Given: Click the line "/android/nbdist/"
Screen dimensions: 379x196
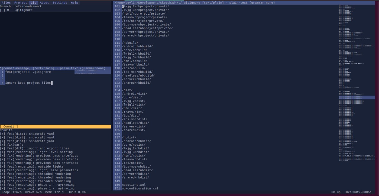Looking at the screenshot, I should coord(137,141).
